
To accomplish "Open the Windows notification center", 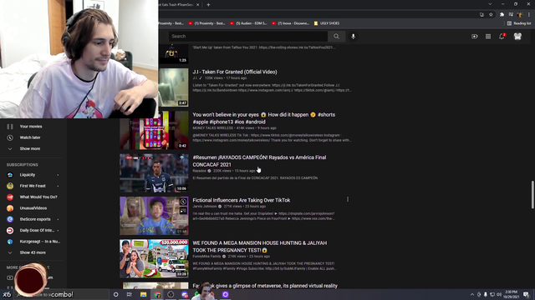I will click(x=526, y=294).
